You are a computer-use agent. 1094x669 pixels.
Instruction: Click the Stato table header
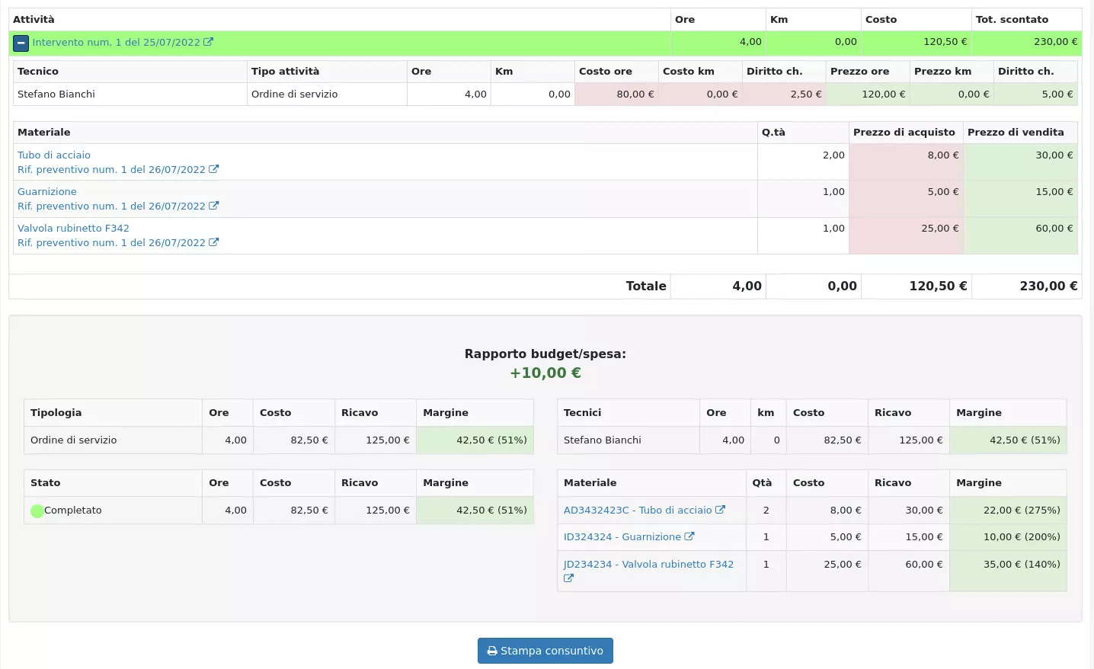click(113, 483)
